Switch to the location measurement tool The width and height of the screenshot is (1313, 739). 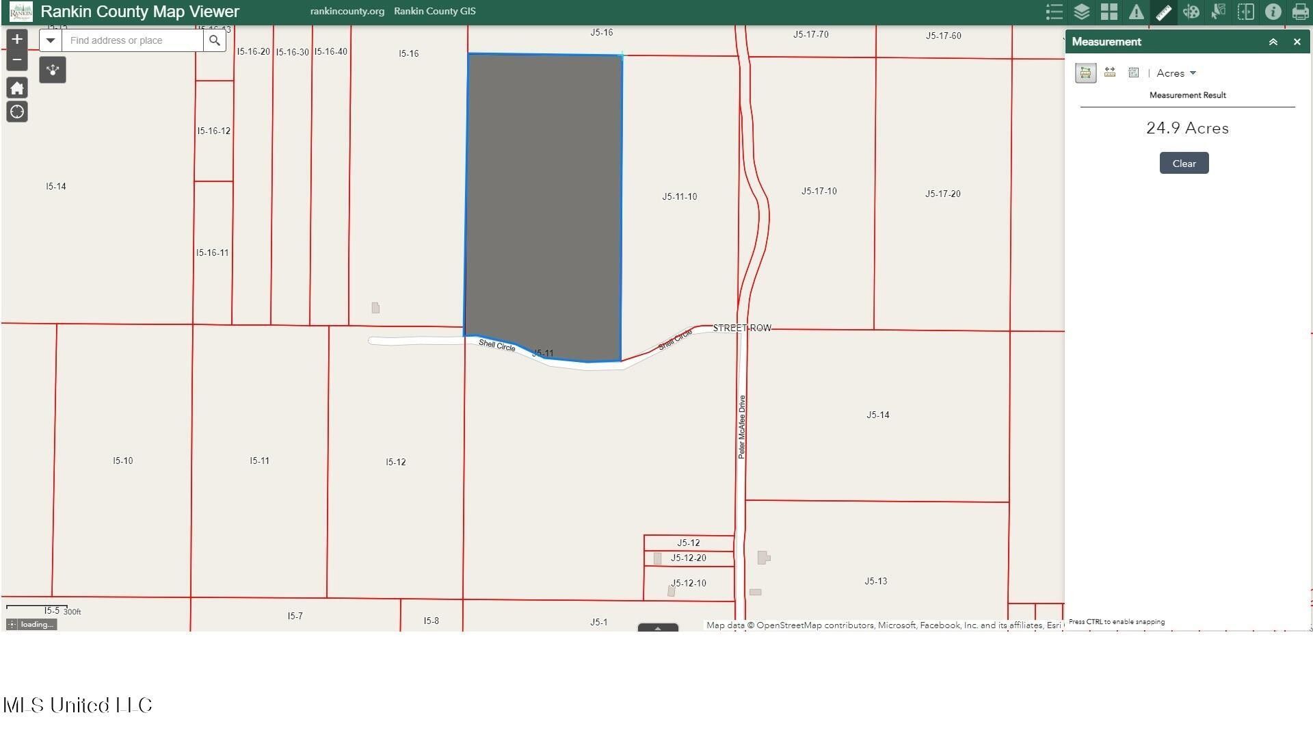(x=1133, y=73)
